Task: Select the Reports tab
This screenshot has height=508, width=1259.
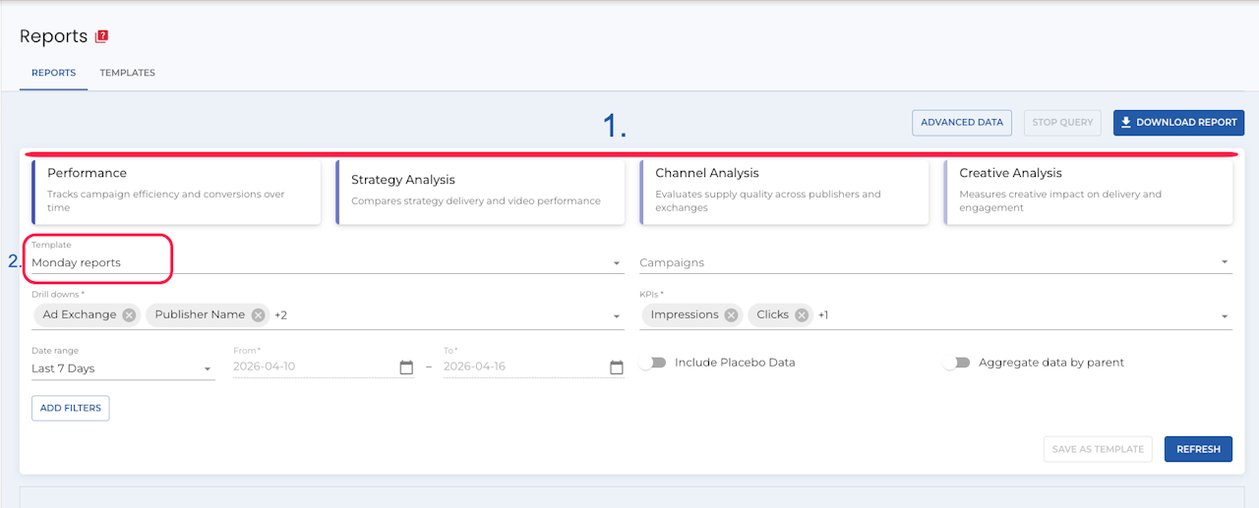Action: 53,73
